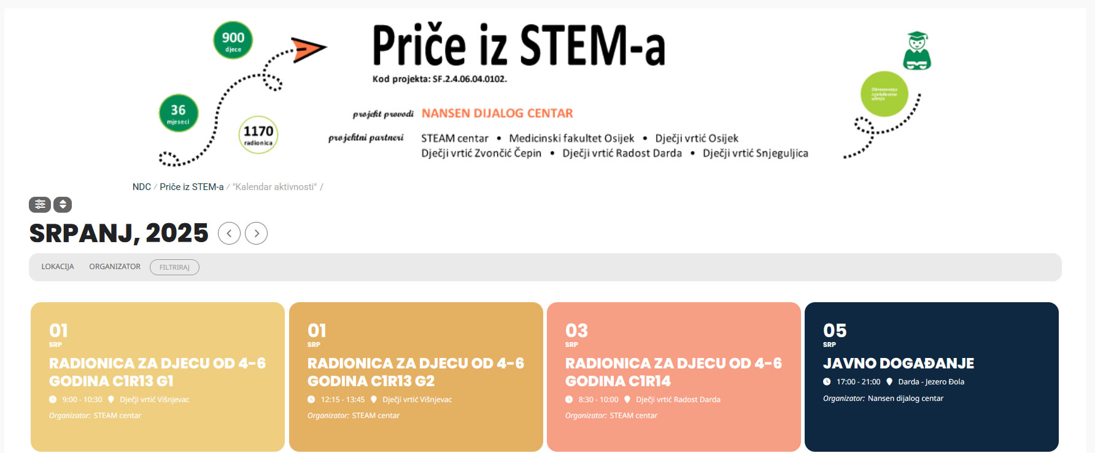
Task: Click the green 36 mjeseci badge
Action: 179,113
